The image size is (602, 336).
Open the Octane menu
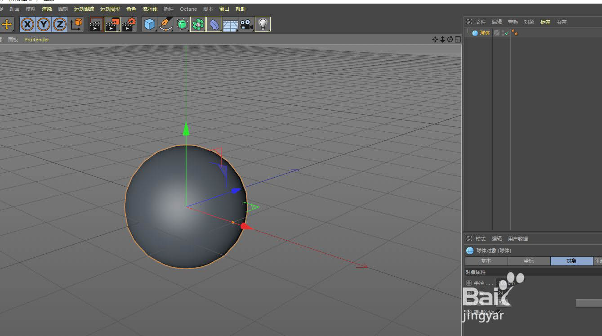[188, 9]
